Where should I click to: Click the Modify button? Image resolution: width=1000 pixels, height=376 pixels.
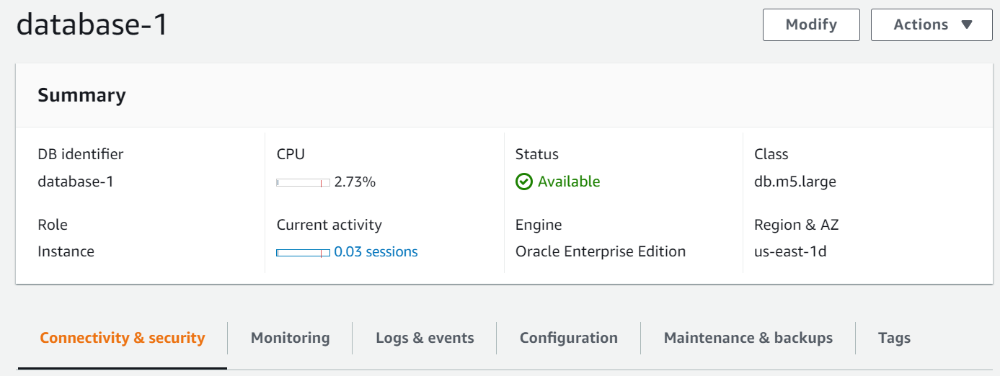click(811, 24)
